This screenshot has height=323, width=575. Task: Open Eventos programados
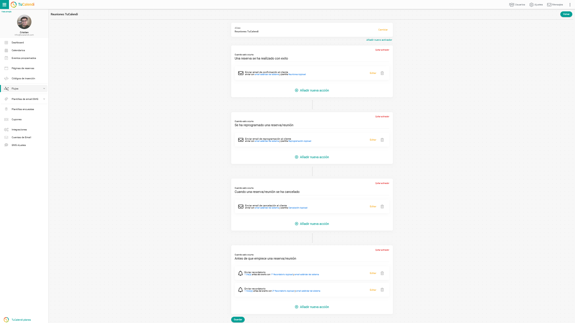24,58
